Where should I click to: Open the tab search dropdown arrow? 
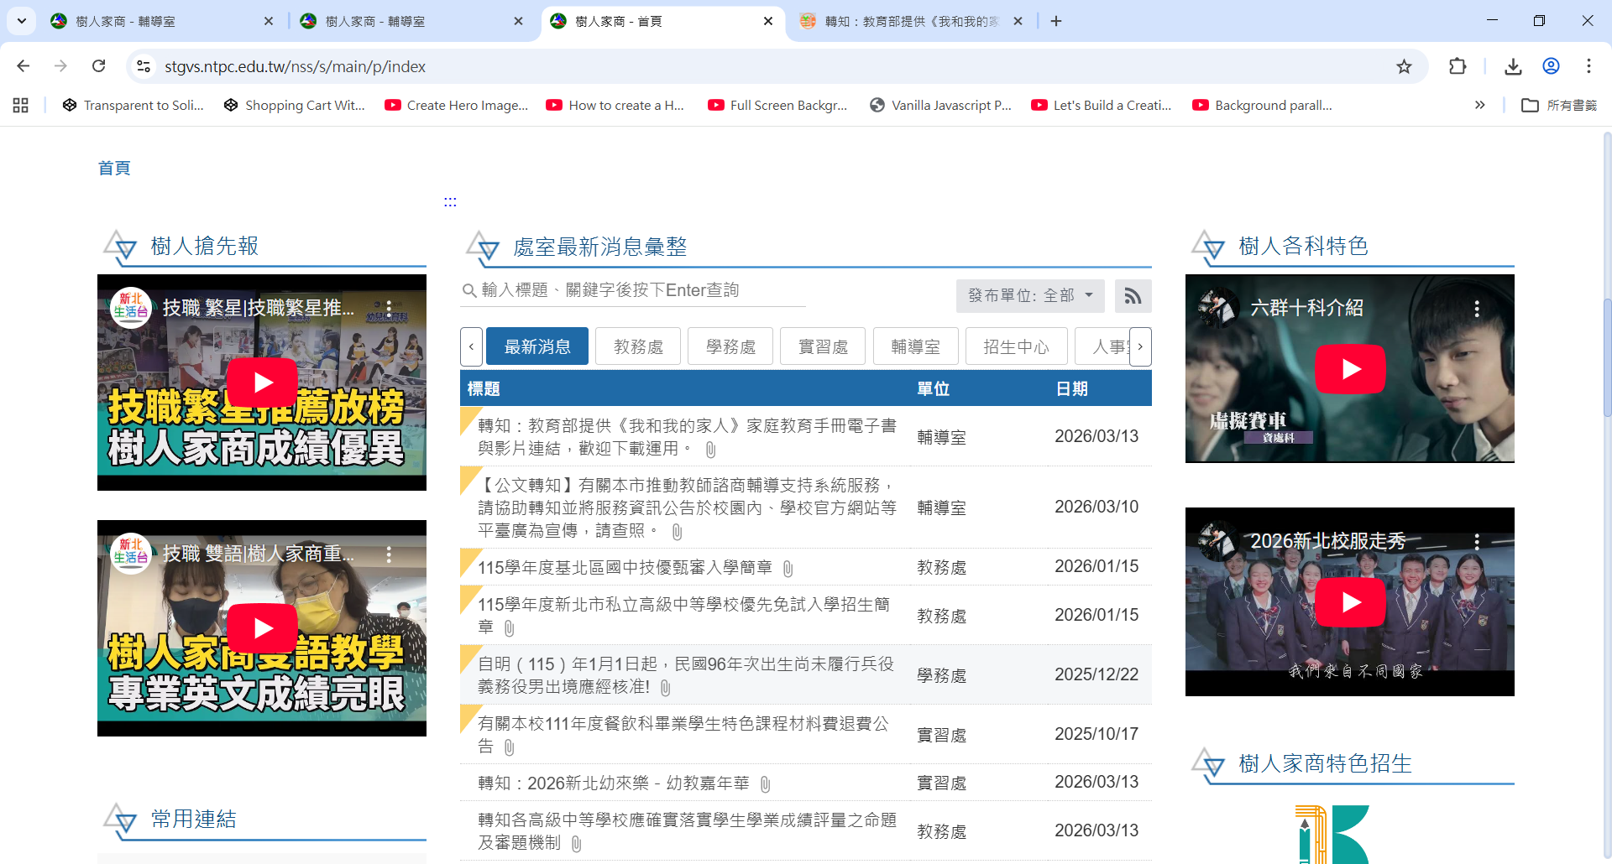(21, 21)
